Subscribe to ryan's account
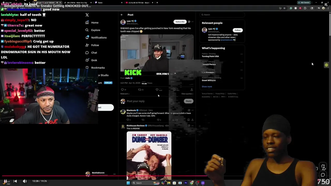 [x=180, y=22]
